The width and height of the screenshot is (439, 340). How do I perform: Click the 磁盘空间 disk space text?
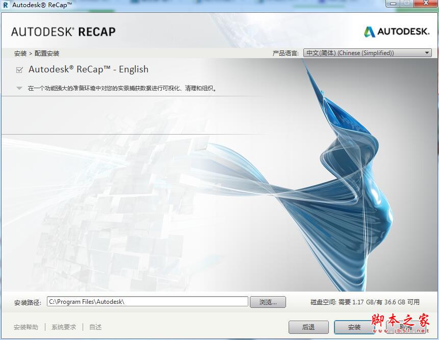pos(365,302)
